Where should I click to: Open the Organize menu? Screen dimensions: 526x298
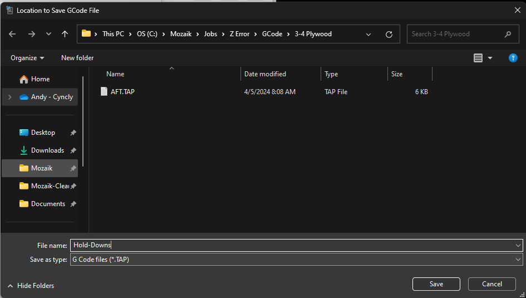click(26, 58)
